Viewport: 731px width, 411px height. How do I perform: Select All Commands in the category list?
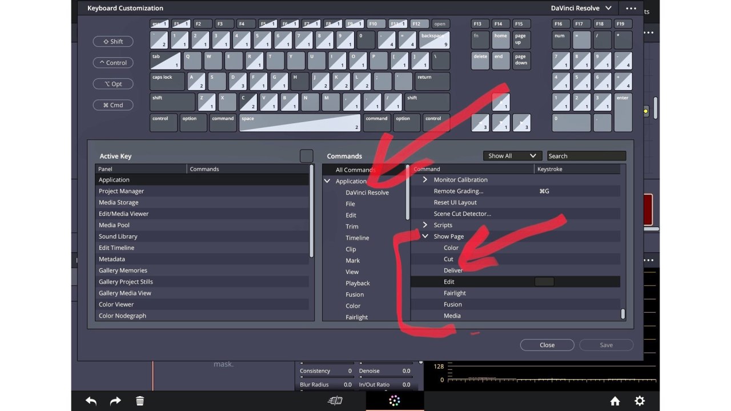[355, 170]
